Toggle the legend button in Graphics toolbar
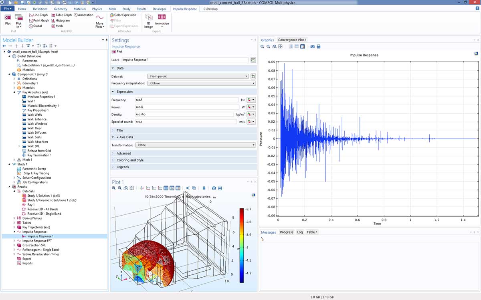Screen dimensions: 481x300 tap(302, 47)
